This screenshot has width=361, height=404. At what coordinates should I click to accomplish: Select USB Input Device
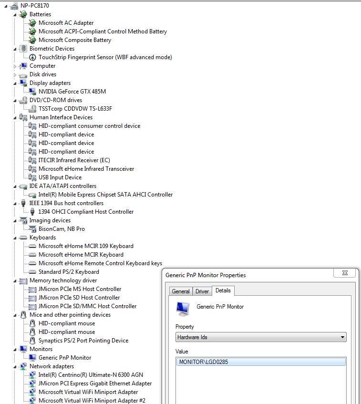[60, 177]
